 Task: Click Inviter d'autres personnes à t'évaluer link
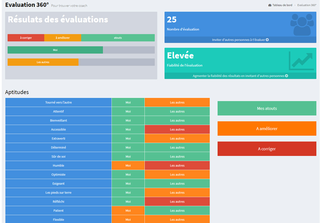coord(240,40)
